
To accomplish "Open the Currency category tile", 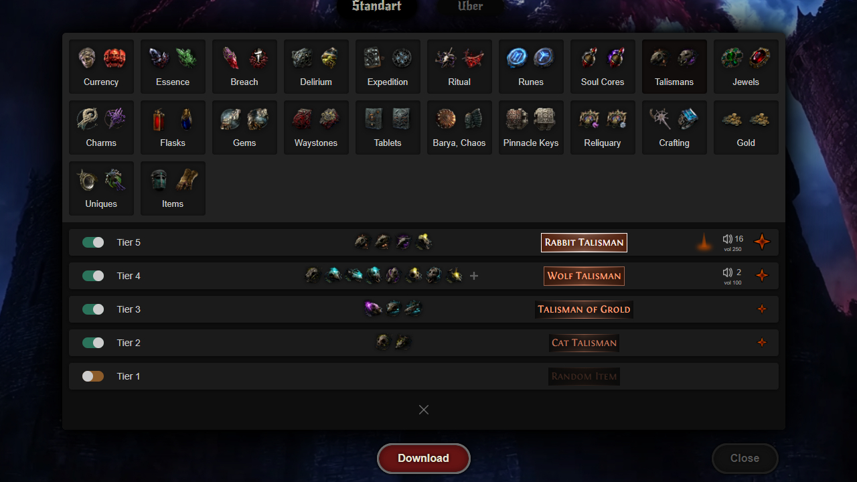I will click(x=101, y=66).
